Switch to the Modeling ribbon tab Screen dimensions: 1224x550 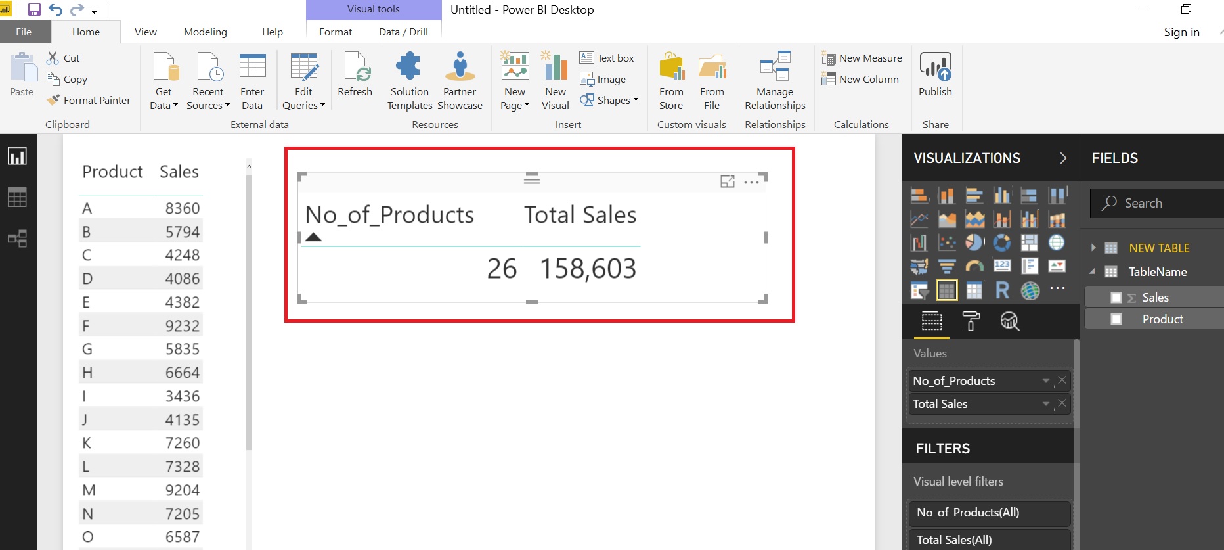pos(206,32)
